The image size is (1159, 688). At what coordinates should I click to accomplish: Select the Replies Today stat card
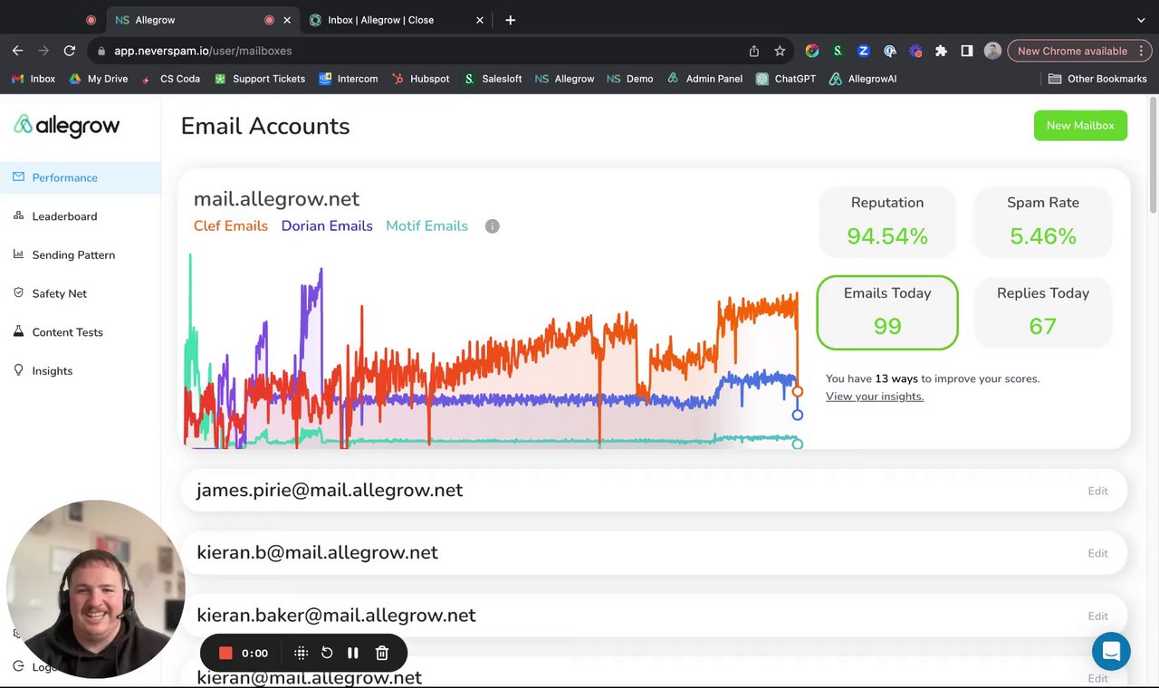pos(1043,312)
